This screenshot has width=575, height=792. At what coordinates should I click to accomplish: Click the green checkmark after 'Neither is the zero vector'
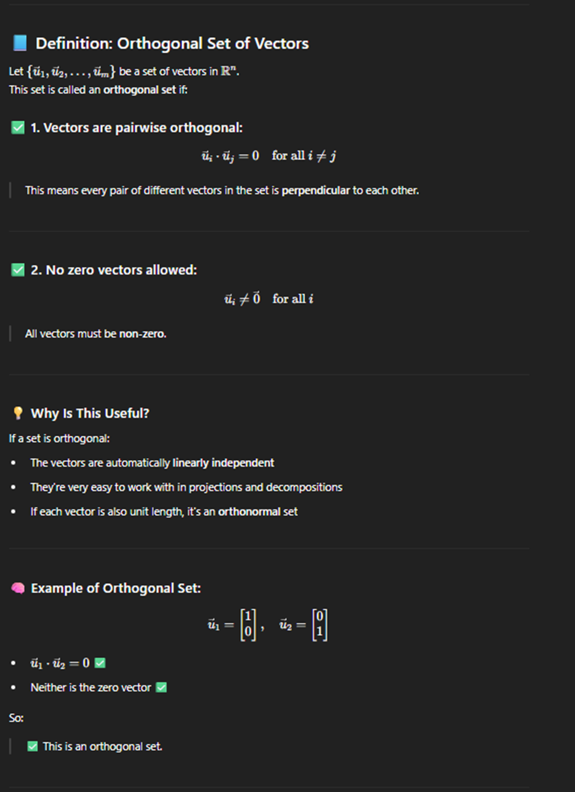click(x=161, y=687)
